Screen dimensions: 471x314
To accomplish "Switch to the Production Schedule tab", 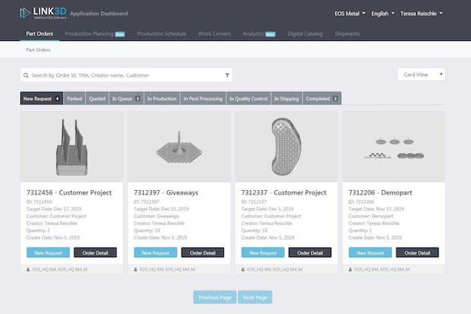I will [x=163, y=34].
